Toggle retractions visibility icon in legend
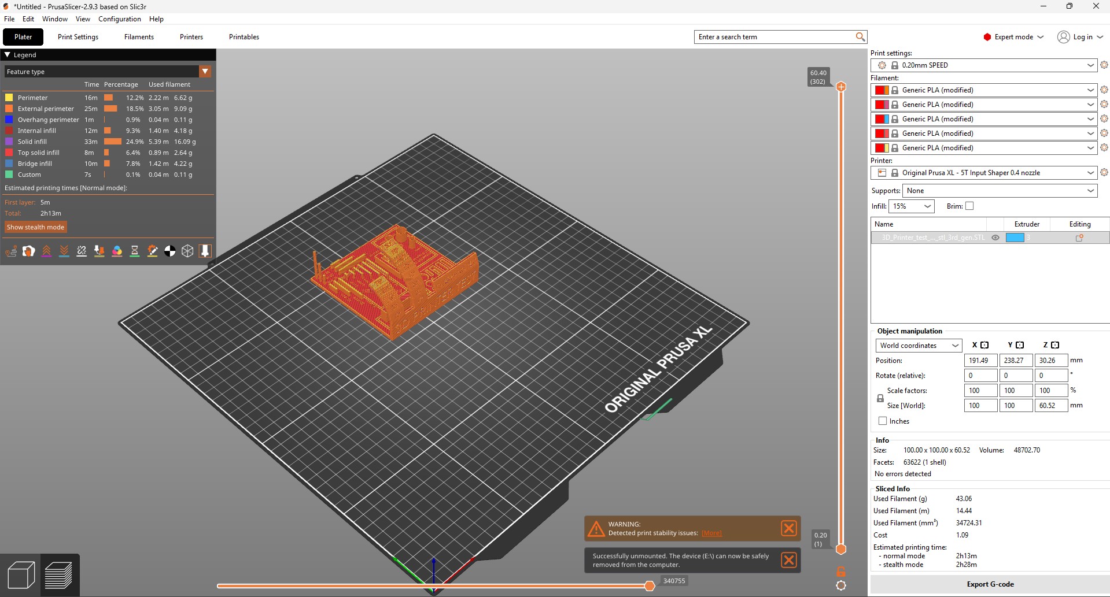The height and width of the screenshot is (597, 1110). point(46,251)
